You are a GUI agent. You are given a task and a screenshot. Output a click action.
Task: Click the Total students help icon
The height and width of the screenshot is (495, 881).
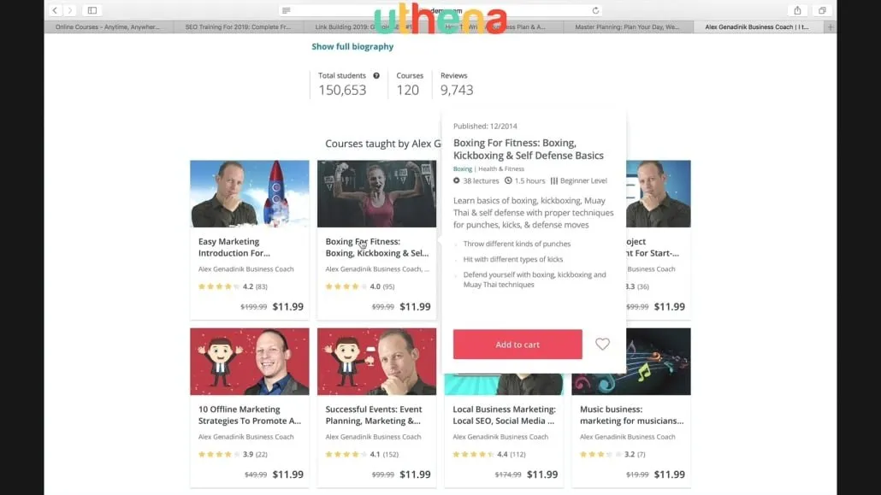coord(376,75)
